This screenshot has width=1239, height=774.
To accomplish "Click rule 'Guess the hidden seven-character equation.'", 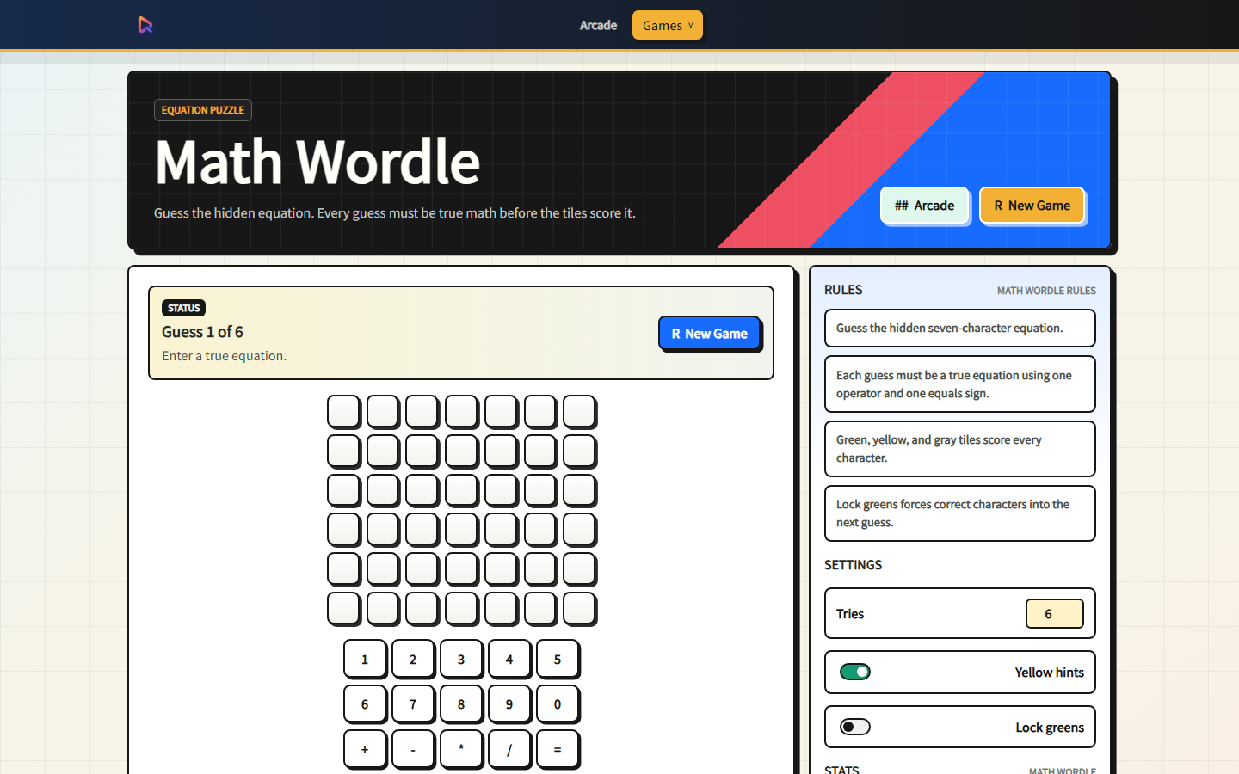I will pyautogui.click(x=960, y=328).
